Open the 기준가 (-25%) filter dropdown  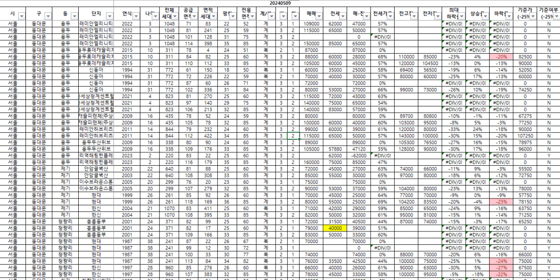(x=532, y=16)
